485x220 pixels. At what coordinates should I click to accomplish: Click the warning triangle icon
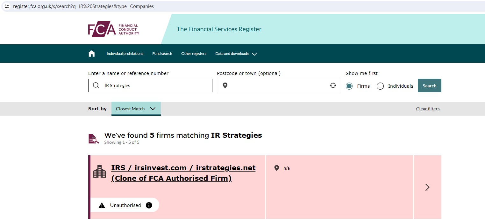pos(102,205)
